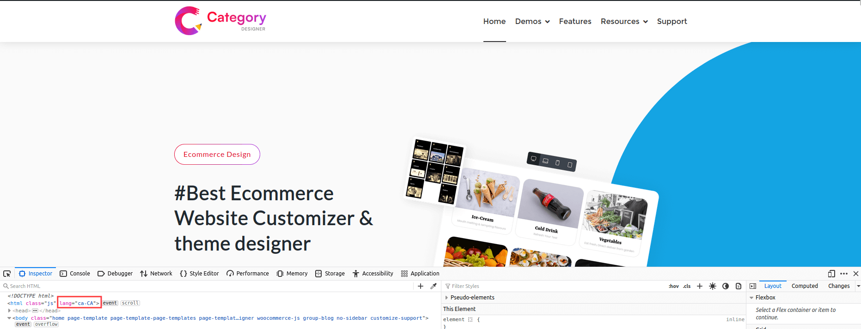This screenshot has height=329, width=861.
Task: Click the create new node plus icon
Action: [x=421, y=286]
